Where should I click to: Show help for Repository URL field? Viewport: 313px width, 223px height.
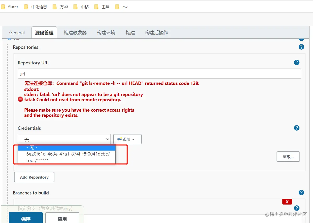click(x=297, y=62)
